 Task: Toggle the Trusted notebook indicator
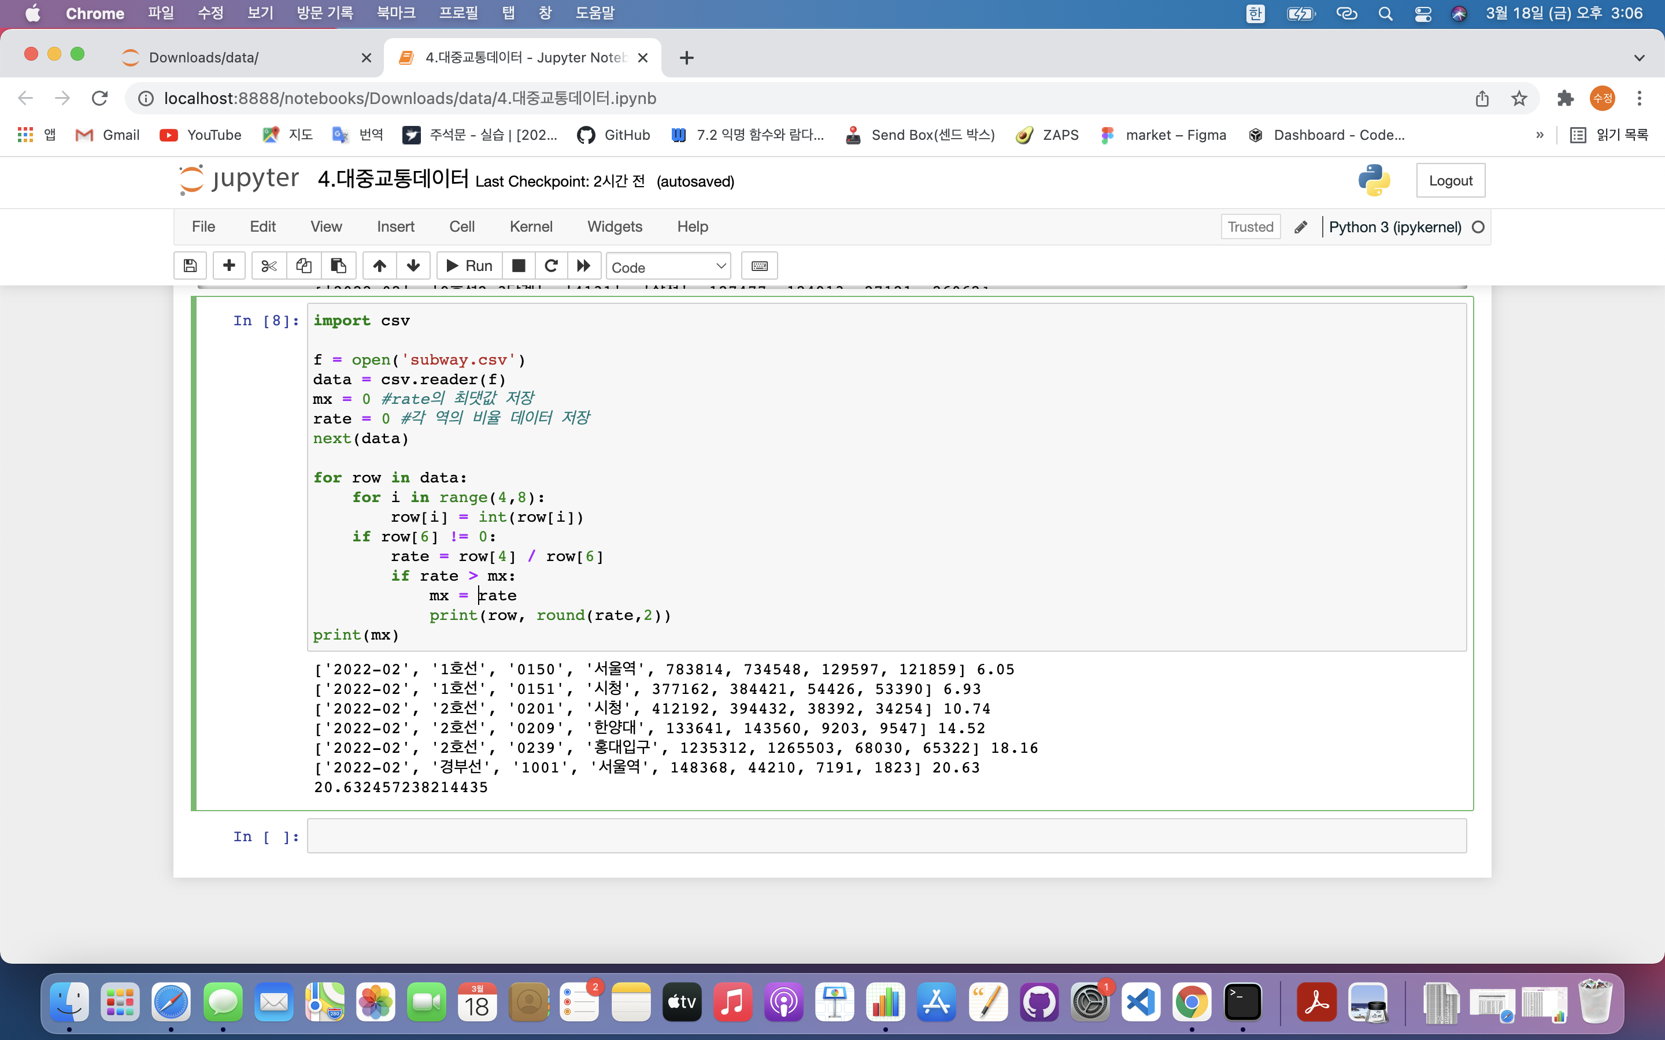[1250, 227]
